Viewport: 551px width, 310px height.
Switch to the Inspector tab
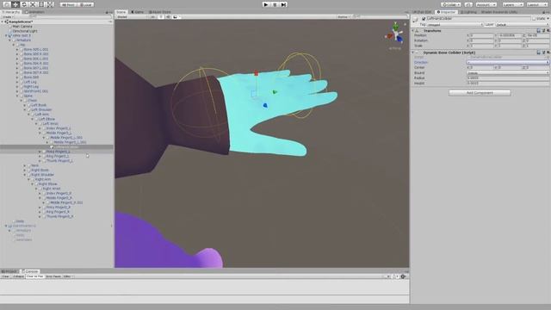pyautogui.click(x=446, y=12)
